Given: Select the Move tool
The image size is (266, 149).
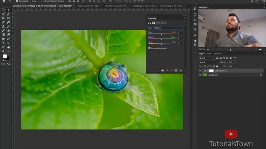Looking at the screenshot, I should 8,10.
